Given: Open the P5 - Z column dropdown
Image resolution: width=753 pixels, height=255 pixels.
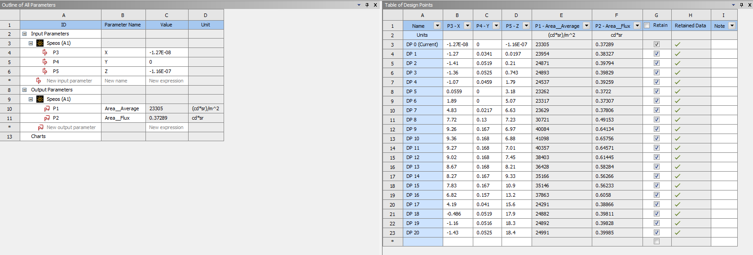Looking at the screenshot, I should click(526, 26).
